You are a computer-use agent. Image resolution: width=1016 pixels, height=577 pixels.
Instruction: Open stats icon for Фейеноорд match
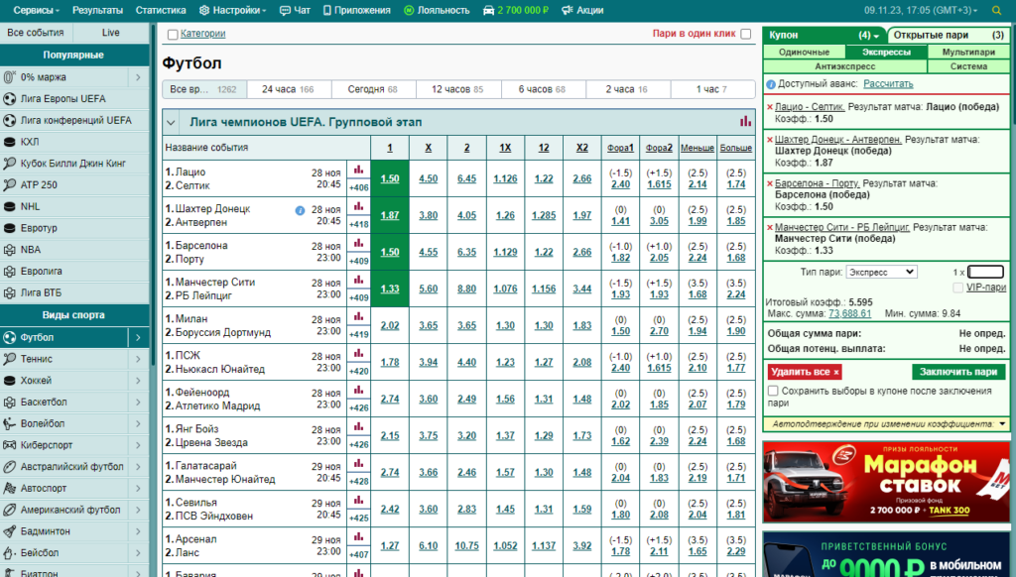click(358, 390)
